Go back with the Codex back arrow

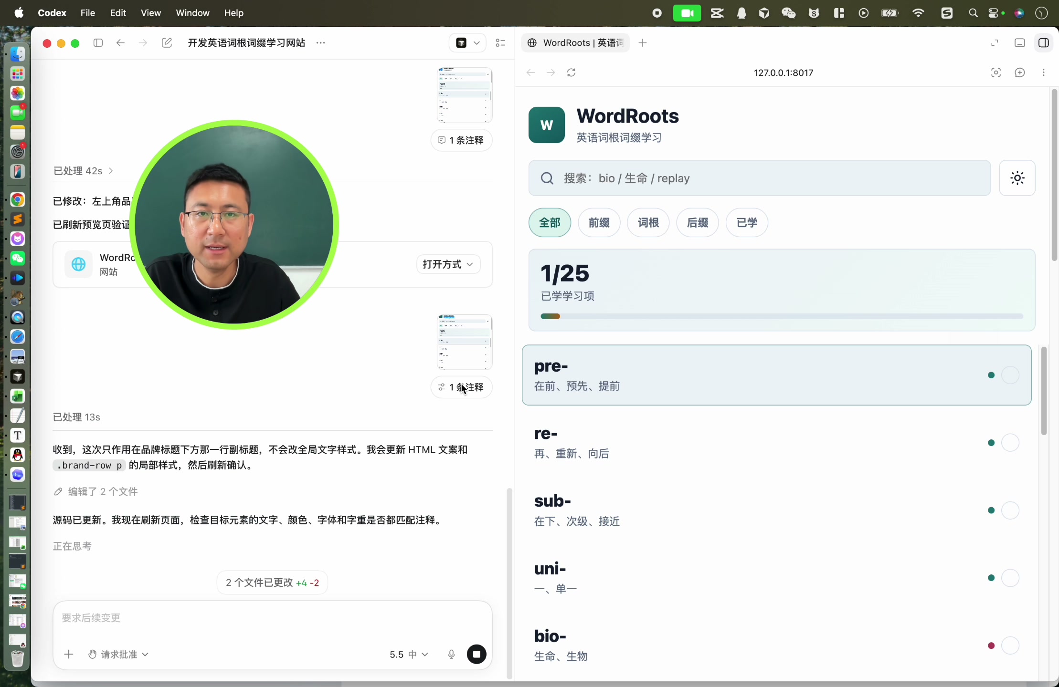[120, 43]
